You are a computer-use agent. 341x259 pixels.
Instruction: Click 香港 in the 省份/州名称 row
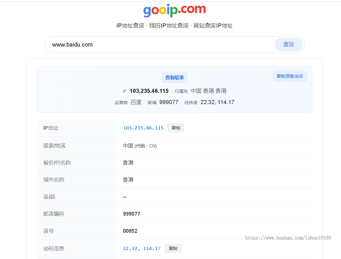[128, 162]
